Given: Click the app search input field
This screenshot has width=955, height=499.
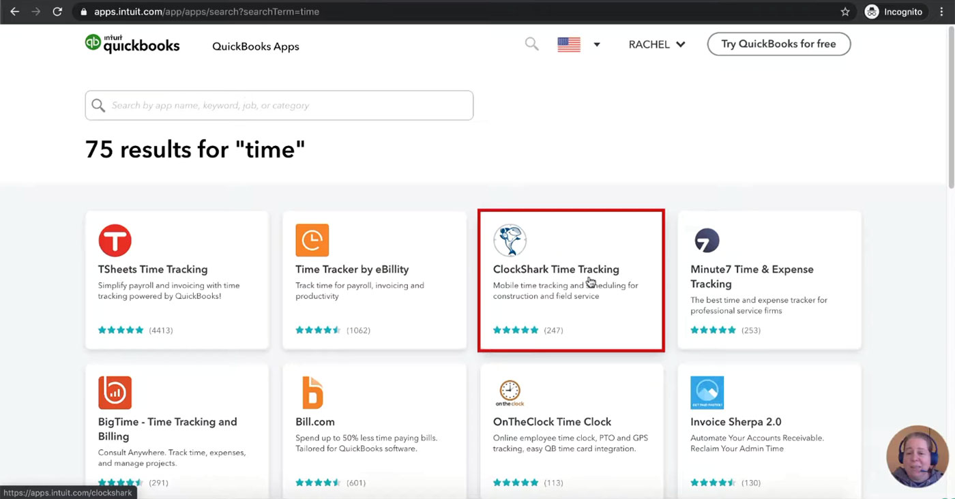Looking at the screenshot, I should click(279, 106).
